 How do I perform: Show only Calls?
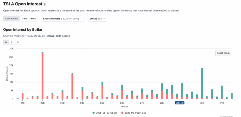coord(24,19)
